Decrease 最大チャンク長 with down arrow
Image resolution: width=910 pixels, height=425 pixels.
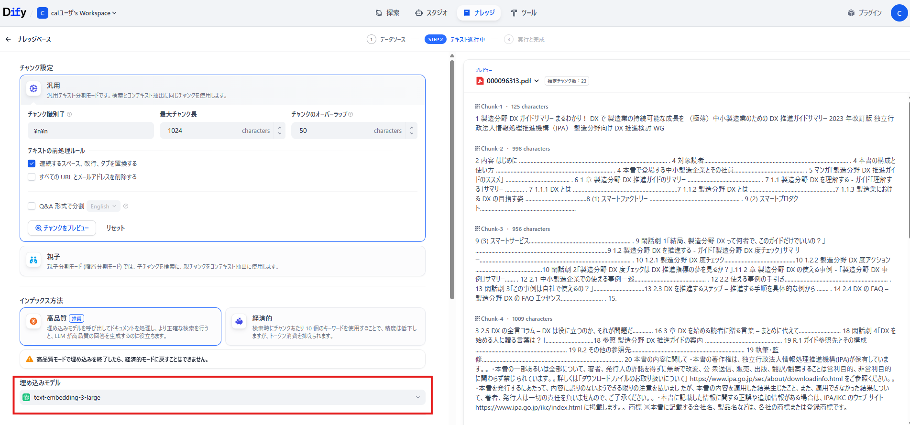[x=280, y=134]
